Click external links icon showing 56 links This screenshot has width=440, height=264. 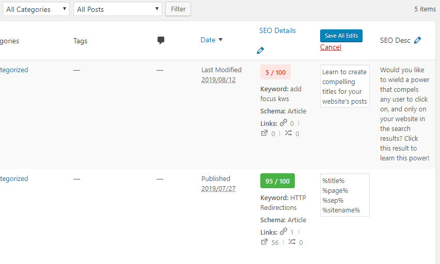point(264,242)
